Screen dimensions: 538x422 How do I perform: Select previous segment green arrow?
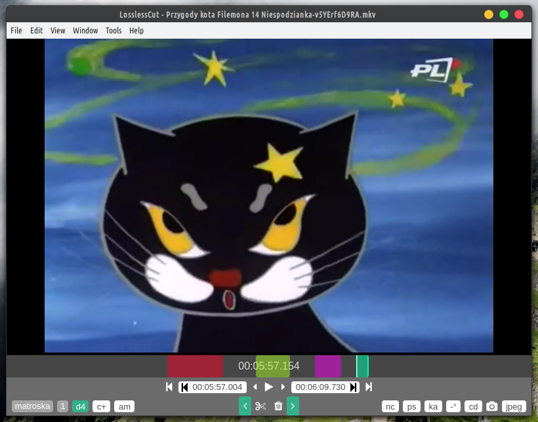tap(245, 406)
